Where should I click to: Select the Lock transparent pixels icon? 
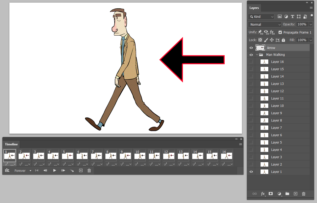(x=260, y=40)
